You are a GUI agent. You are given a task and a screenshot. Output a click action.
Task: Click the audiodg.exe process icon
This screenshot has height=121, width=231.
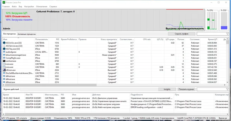click(4, 52)
